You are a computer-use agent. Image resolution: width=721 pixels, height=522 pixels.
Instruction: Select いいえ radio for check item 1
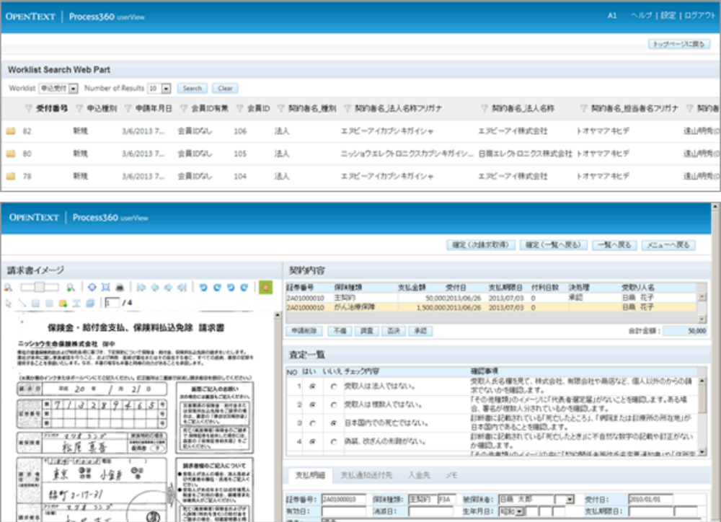coord(334,386)
